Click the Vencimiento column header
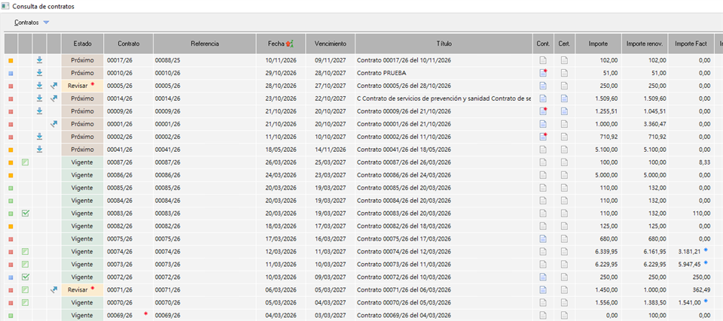The image size is (723, 321). pyautogui.click(x=331, y=44)
